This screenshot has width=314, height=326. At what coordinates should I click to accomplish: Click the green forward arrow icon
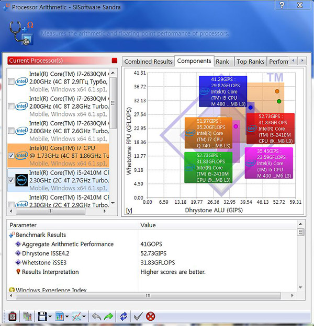pos(108,317)
